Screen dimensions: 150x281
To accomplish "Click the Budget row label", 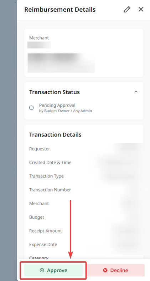I will [x=37, y=217].
